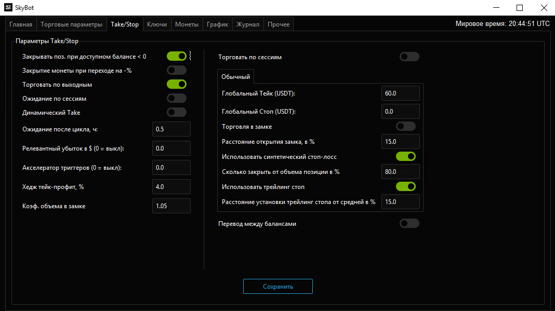Screen dimensions: 555x311
Task: Select the Обычный sub-tab
Action: [236, 77]
